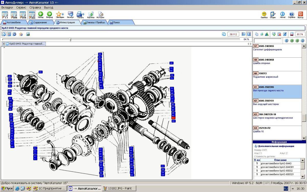Open the История history icon
307x192 pixels.
tap(100, 15)
